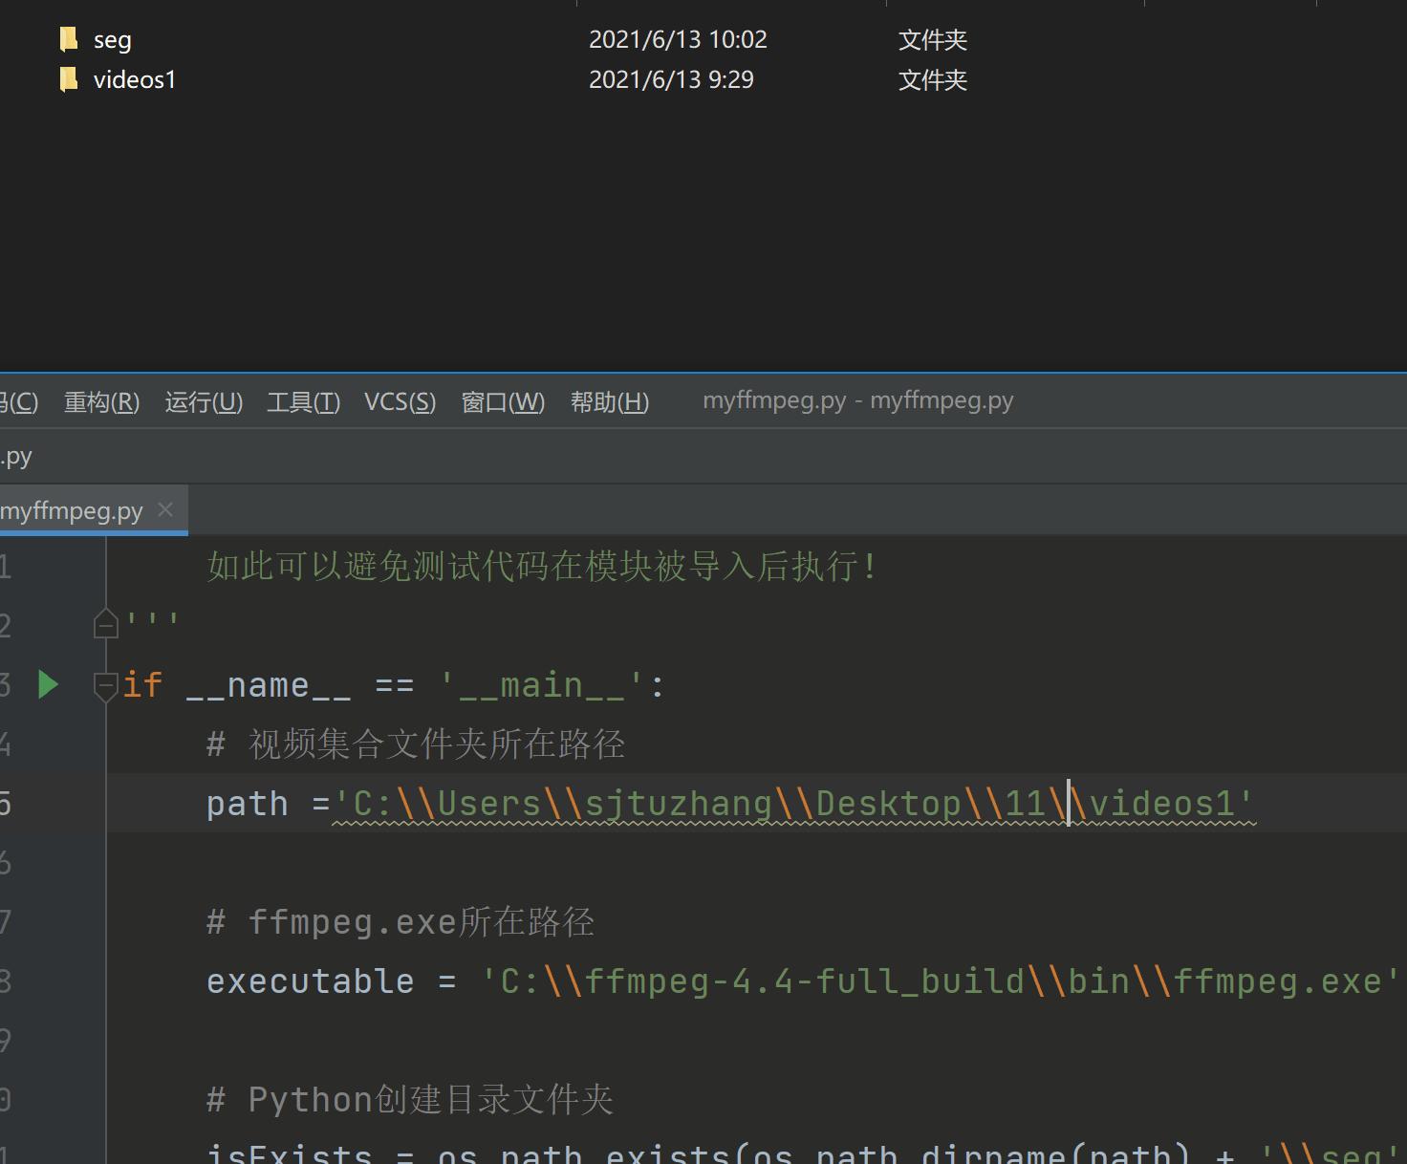Click the fold start marker beside the if statement
The image size is (1407, 1164).
click(105, 684)
